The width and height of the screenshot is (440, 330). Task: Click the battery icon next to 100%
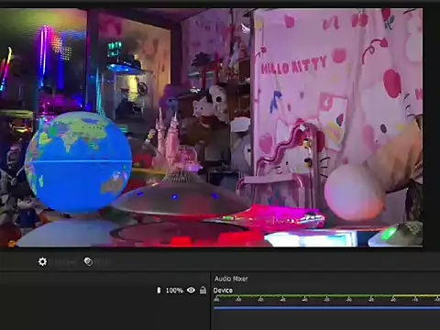159,290
